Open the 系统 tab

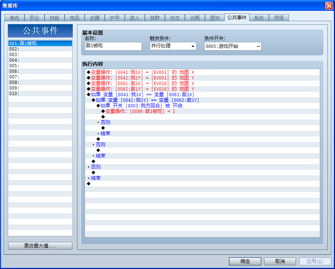[x=259, y=18]
